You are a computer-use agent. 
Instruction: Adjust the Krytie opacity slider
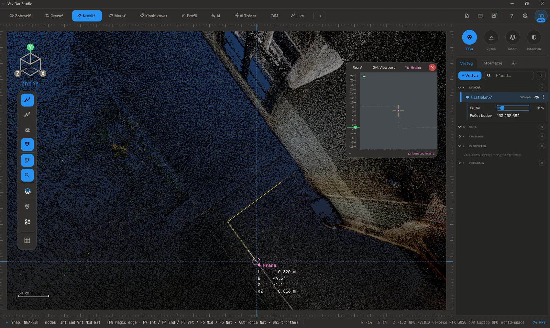[513, 108]
